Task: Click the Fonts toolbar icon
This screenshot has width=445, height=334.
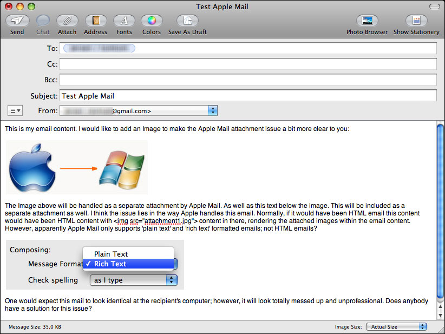Action: (x=124, y=23)
